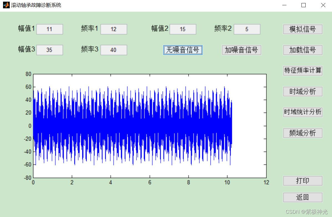Click the 模拟信号 button
The height and width of the screenshot is (217, 332).
coord(303,29)
